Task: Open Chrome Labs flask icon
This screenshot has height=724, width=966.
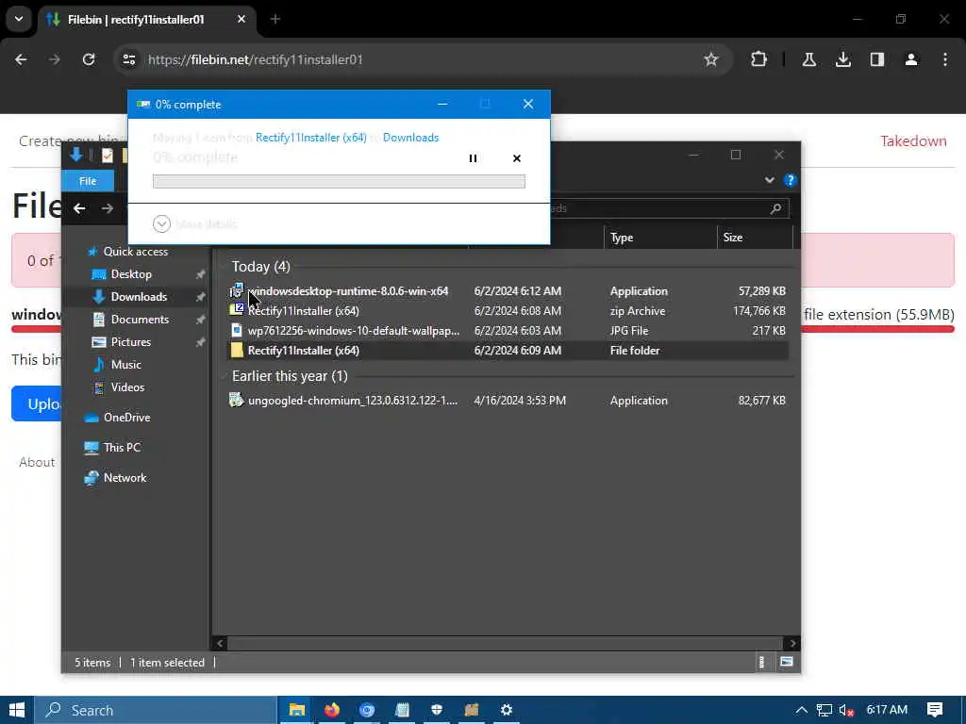Action: (808, 59)
